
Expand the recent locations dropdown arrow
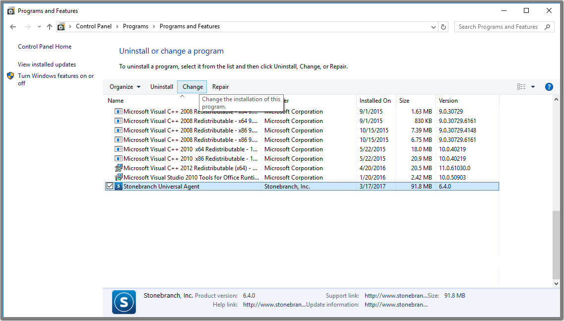point(39,27)
